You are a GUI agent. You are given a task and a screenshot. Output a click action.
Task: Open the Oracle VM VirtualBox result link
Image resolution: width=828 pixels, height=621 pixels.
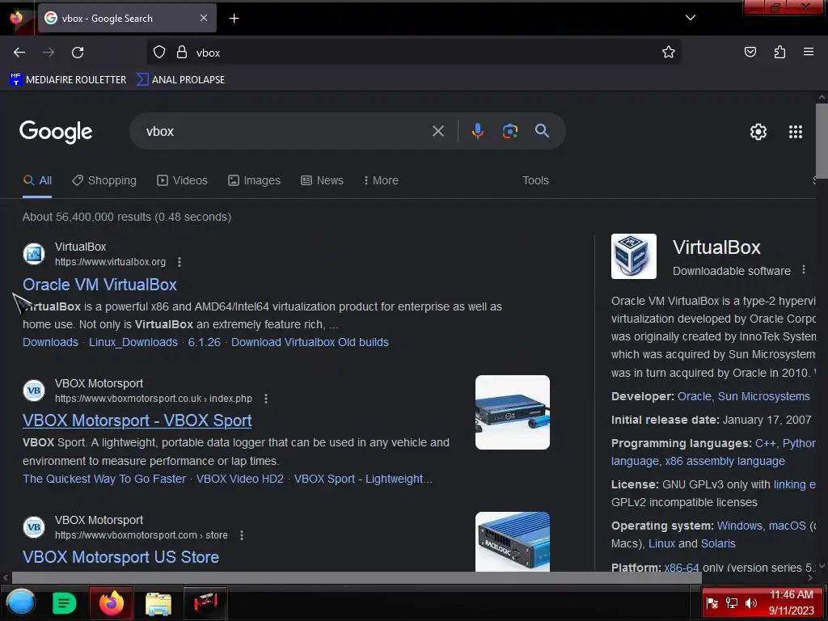click(99, 285)
